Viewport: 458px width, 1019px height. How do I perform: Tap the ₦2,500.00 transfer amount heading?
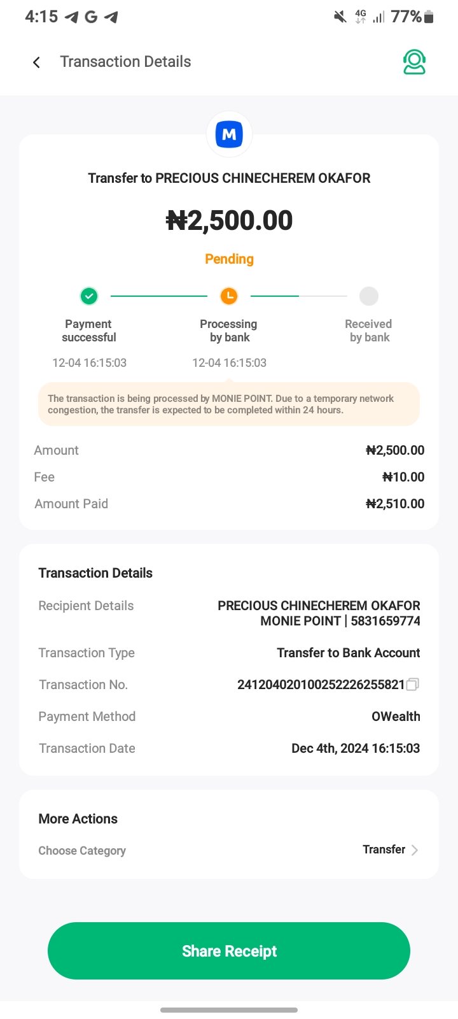[x=229, y=220]
